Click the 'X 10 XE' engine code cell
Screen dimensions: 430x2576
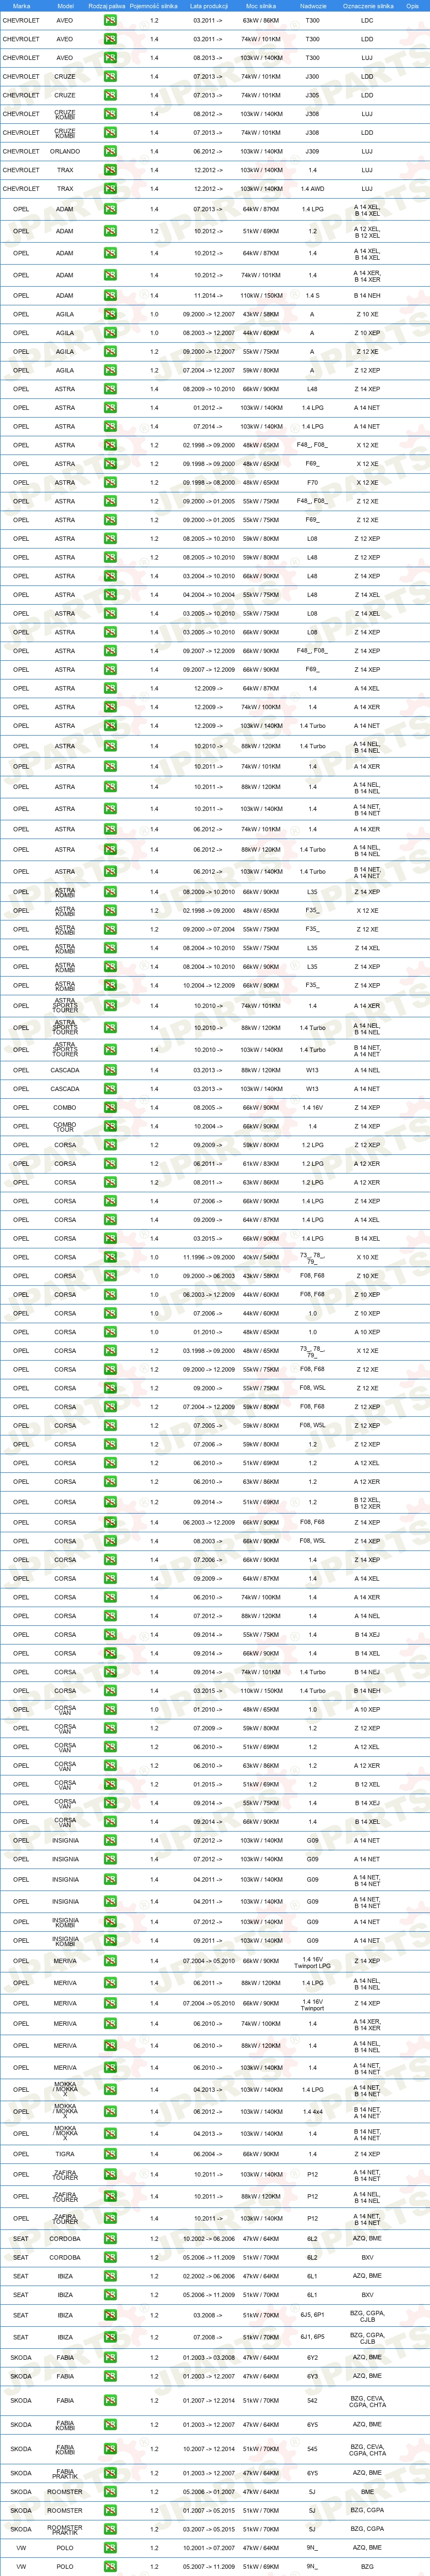coord(367,1257)
